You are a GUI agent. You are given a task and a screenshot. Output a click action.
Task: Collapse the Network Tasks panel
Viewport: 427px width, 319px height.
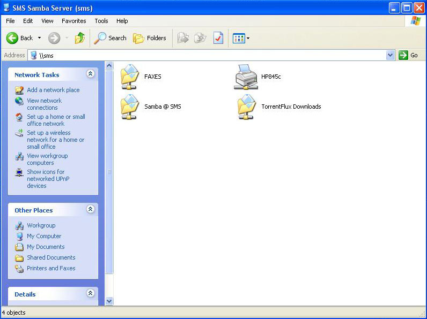pos(91,74)
